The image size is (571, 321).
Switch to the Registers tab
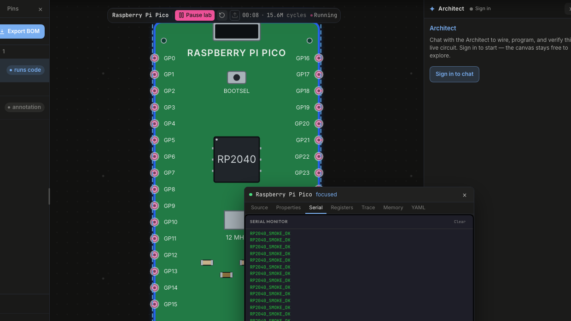(342, 207)
